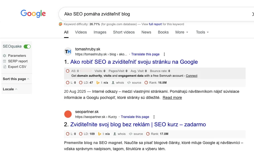Image resolution: width=254 pixels, height=159 pixels.
Task: Disable the SEOquake toggle switch
Action: [27, 47]
